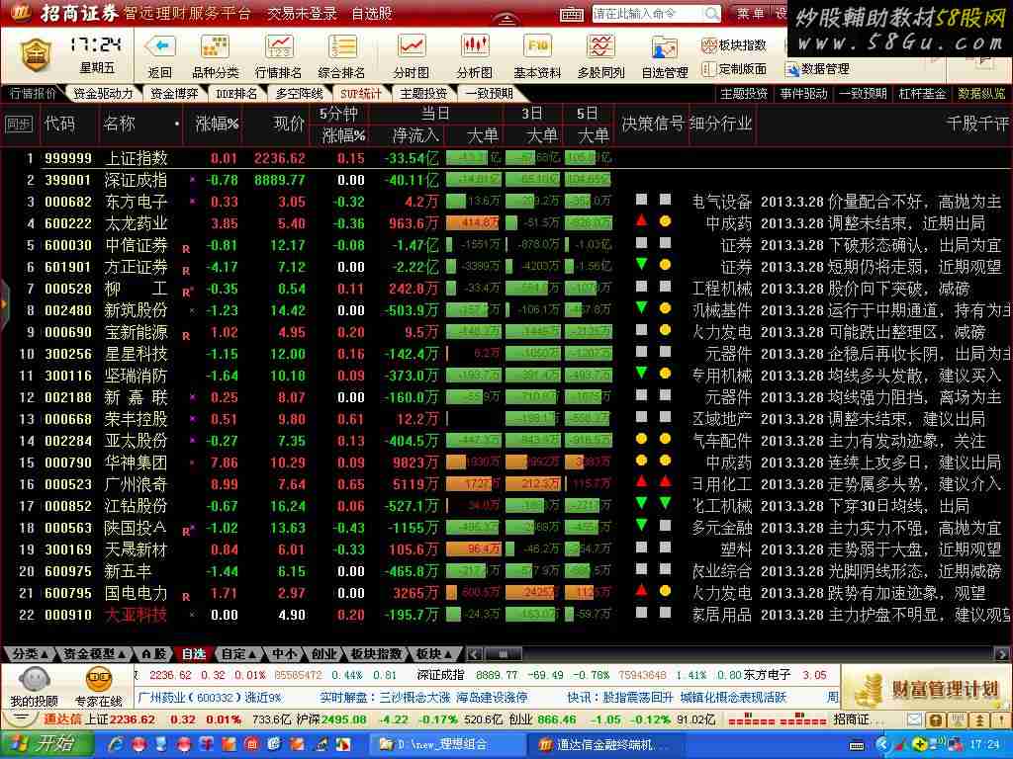
Task: Switch to 行情报价 tab
Action: [x=33, y=94]
